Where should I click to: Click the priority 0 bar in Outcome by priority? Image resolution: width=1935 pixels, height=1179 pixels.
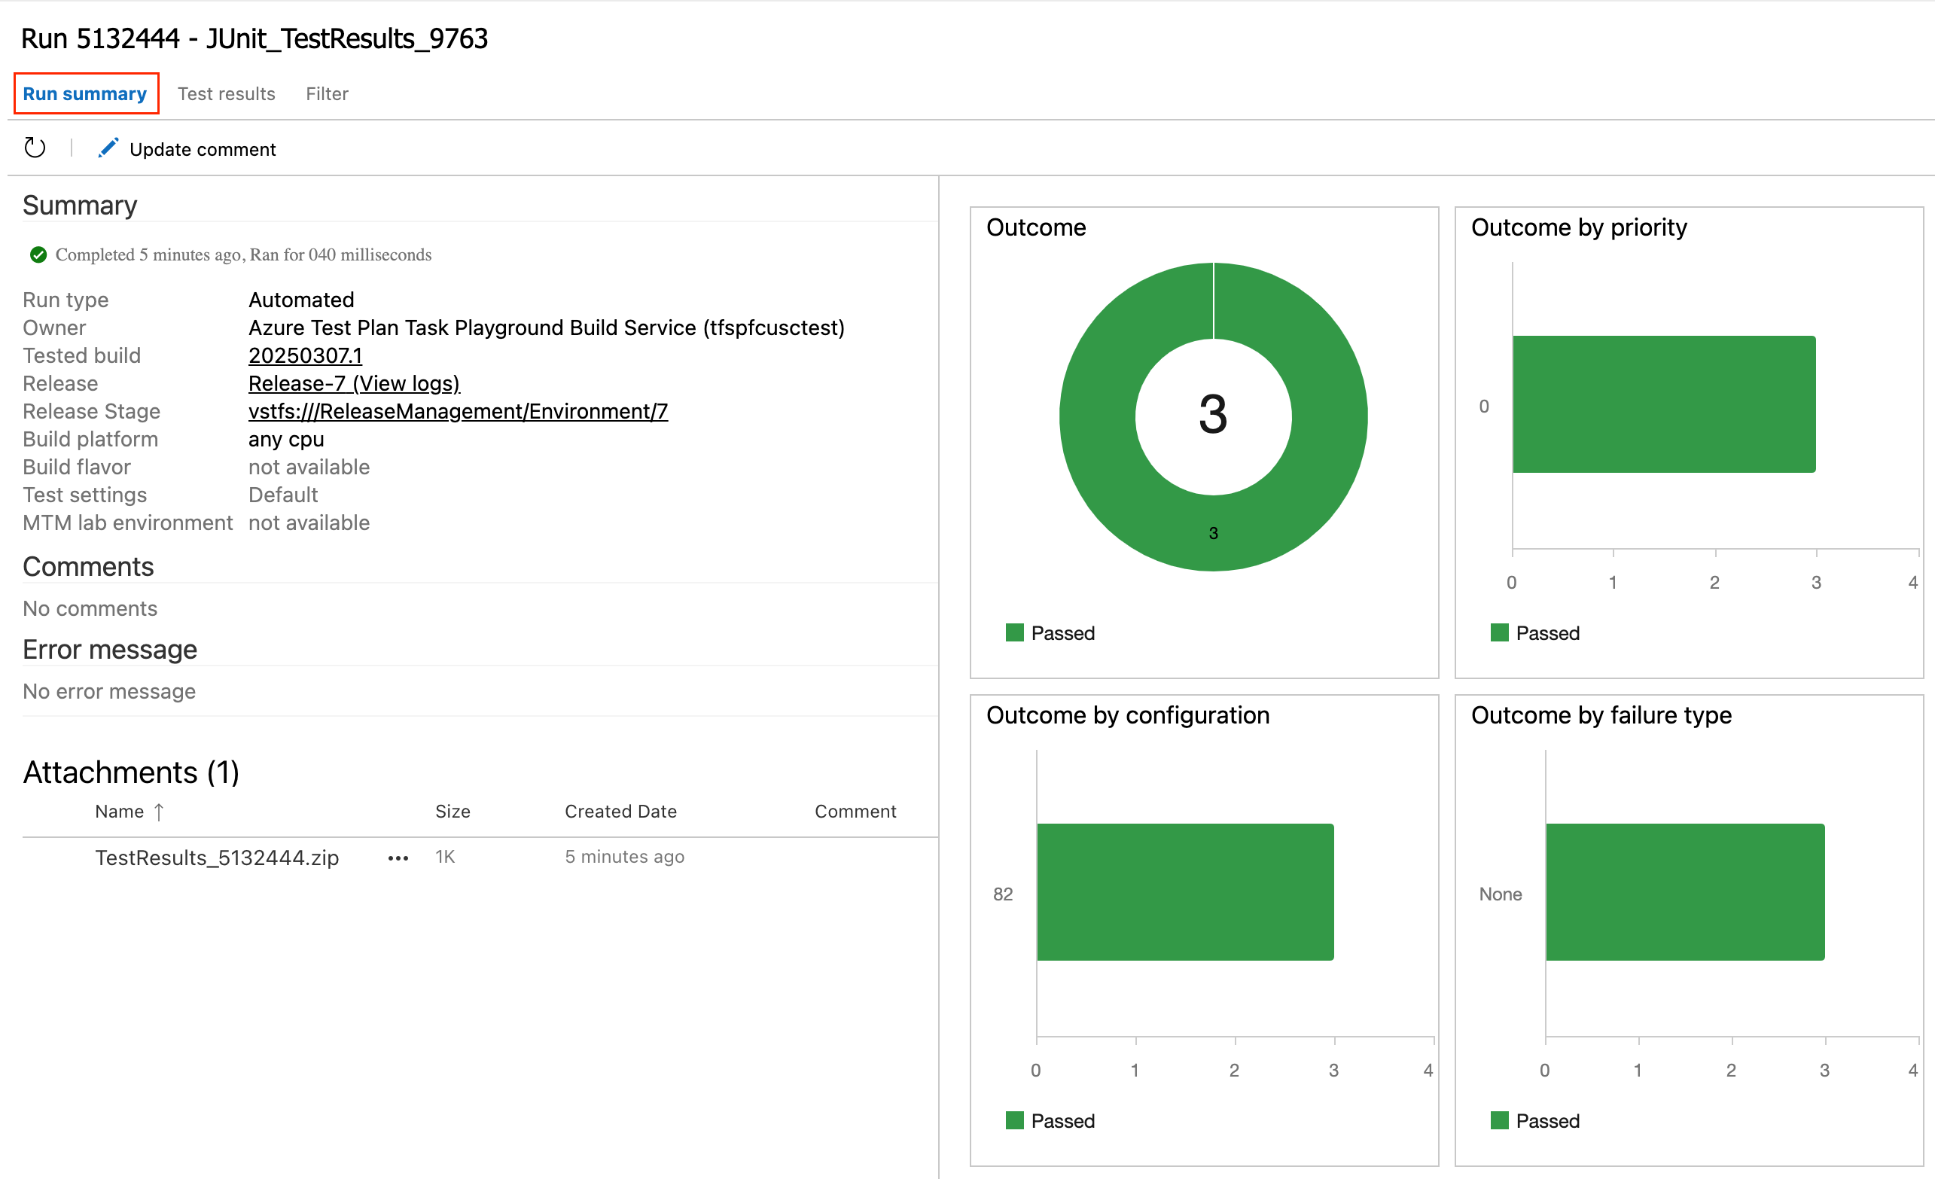[1662, 404]
